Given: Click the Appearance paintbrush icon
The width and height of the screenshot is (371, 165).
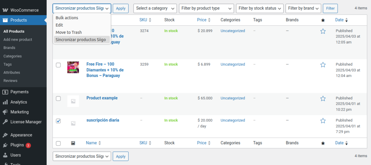Looking at the screenshot, I should click(x=5, y=135).
